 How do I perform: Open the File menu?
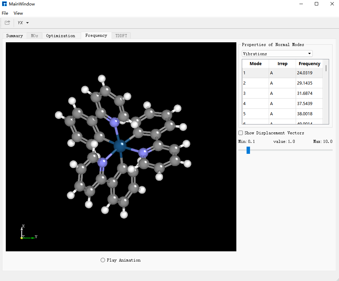coord(5,13)
